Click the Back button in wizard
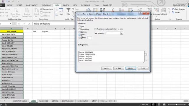The height and width of the screenshot is (106, 189). (119, 68)
